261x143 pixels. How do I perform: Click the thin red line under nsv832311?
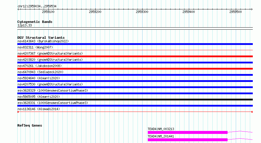tap(135, 50)
